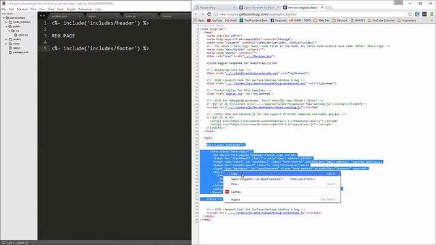Choose Search Google for selection menu item
Image resolution: width=436 pixels, height=245 pixels.
point(282,179)
